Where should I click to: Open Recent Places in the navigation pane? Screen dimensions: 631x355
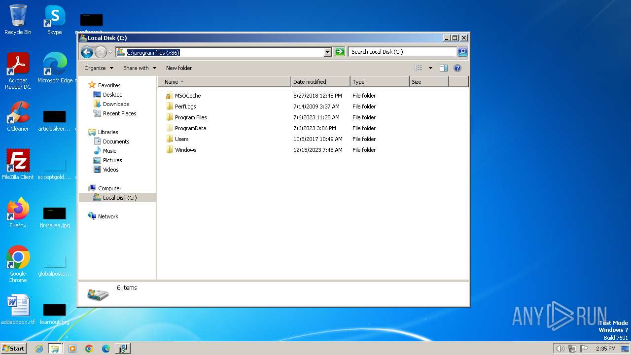tap(119, 113)
